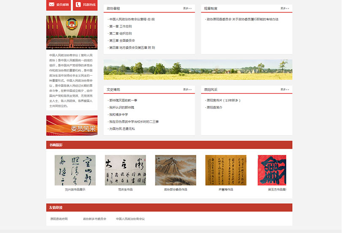Open 第三章 全国委员会 link
The width and height of the screenshot is (342, 233).
coord(122,41)
